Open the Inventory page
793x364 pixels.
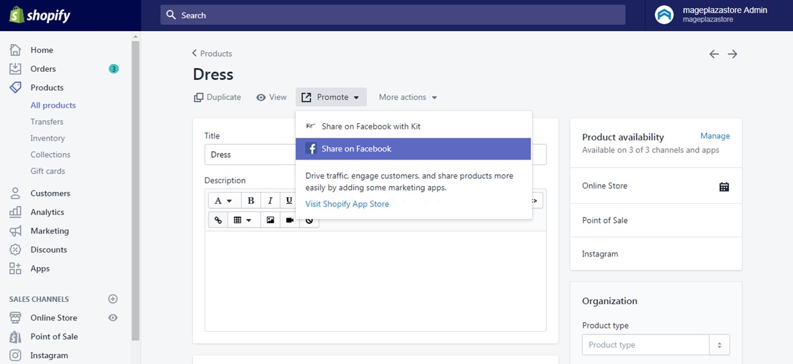pyautogui.click(x=48, y=138)
